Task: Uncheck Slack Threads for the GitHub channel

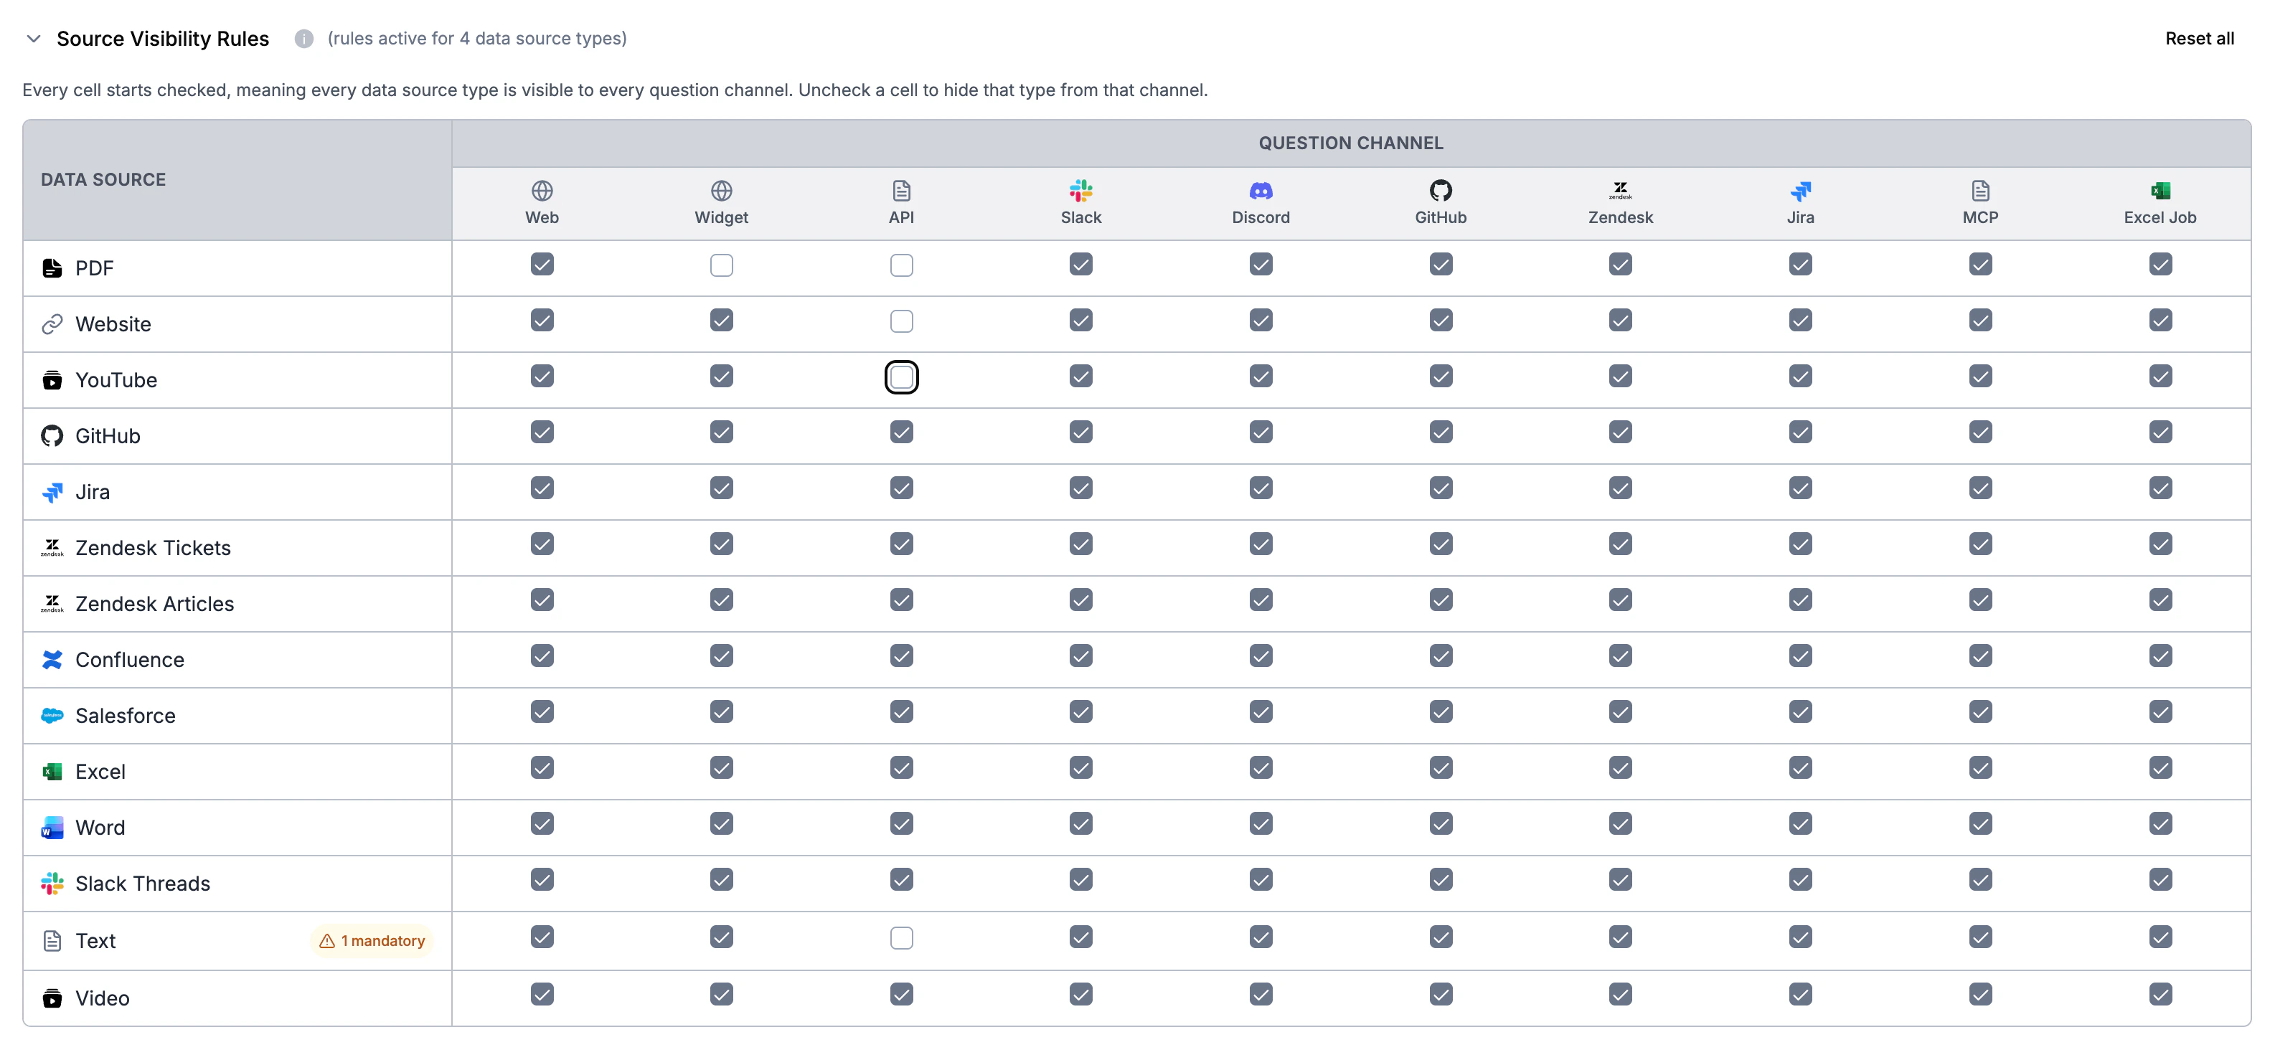Action: [x=1441, y=879]
